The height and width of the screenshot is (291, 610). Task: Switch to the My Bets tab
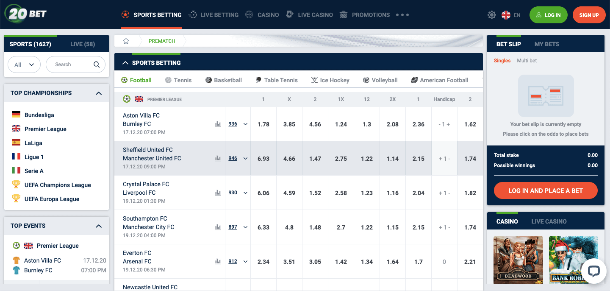547,44
